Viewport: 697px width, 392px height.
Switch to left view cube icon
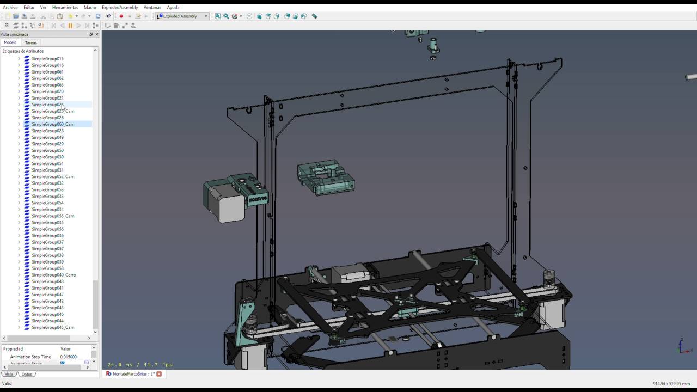point(304,16)
